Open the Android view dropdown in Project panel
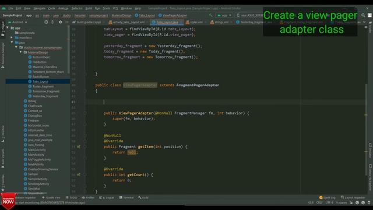The width and height of the screenshot is (373, 210). 17,22
